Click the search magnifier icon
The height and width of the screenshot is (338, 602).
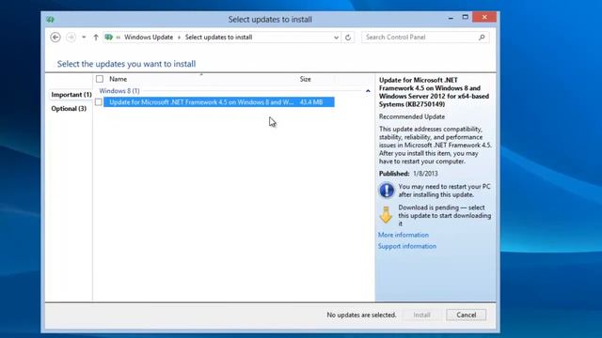point(482,38)
